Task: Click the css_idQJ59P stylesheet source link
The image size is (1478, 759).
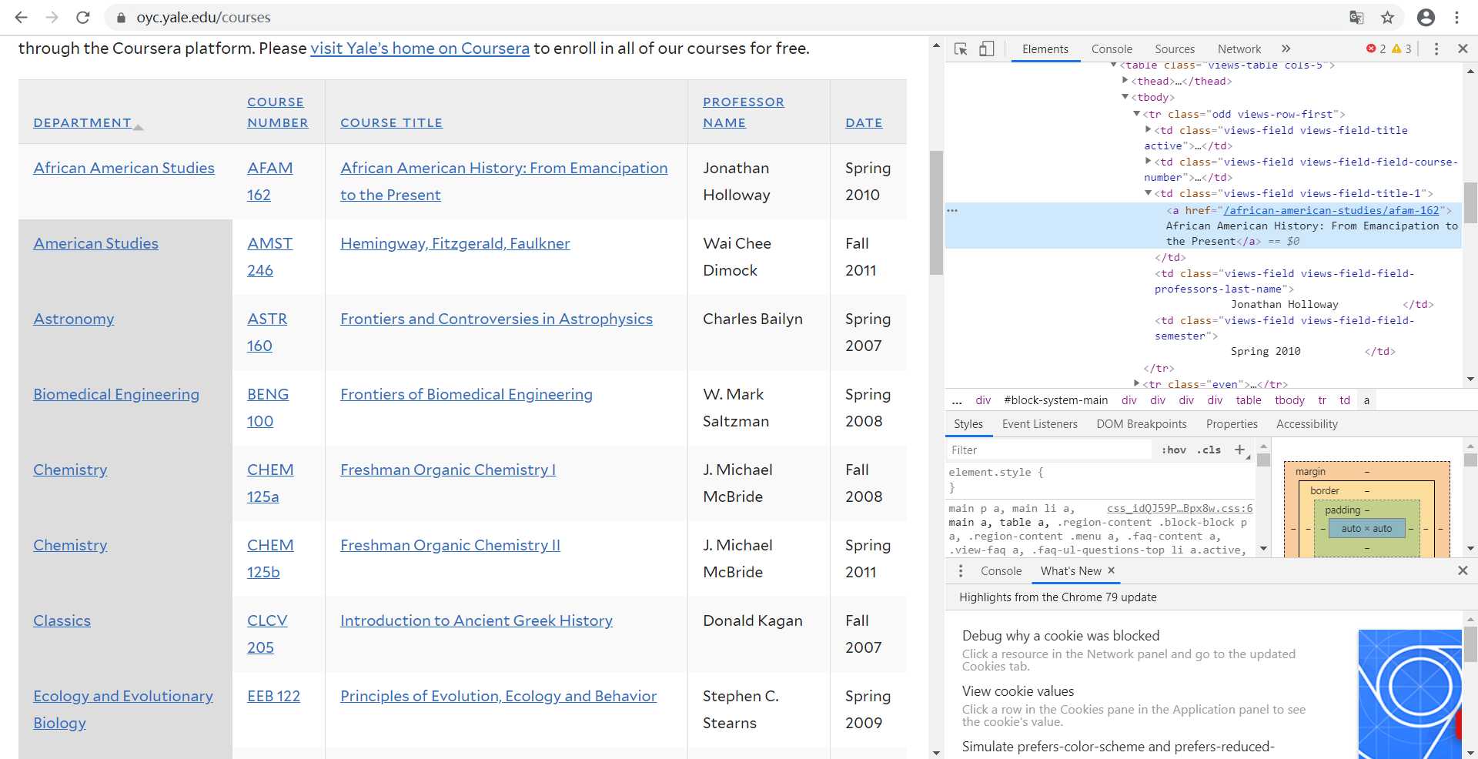Action: [x=1179, y=508]
